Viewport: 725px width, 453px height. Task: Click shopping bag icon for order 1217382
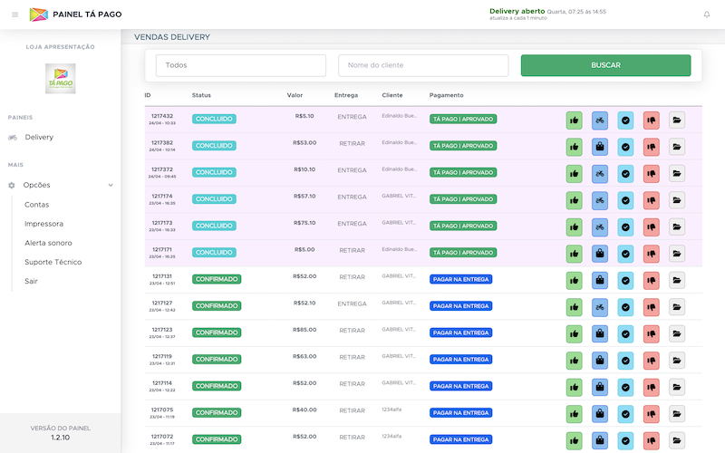pos(599,146)
